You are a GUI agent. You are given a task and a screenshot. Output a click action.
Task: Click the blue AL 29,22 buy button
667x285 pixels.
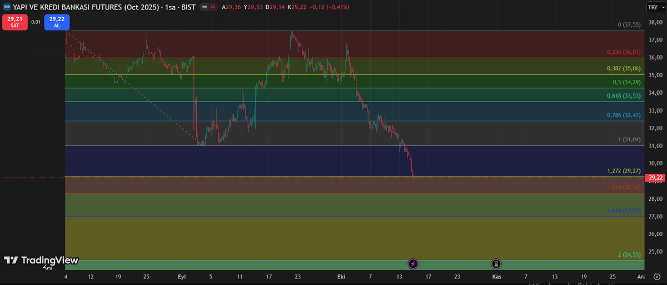57,22
